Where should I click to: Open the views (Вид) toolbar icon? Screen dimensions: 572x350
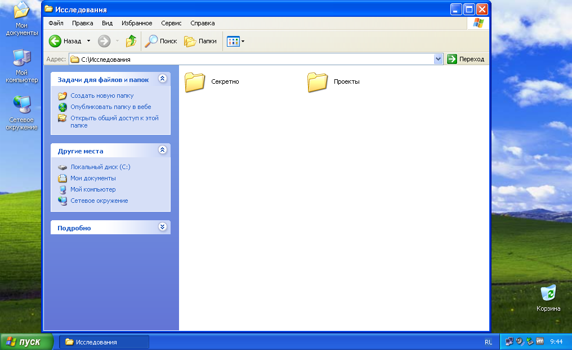pos(233,41)
